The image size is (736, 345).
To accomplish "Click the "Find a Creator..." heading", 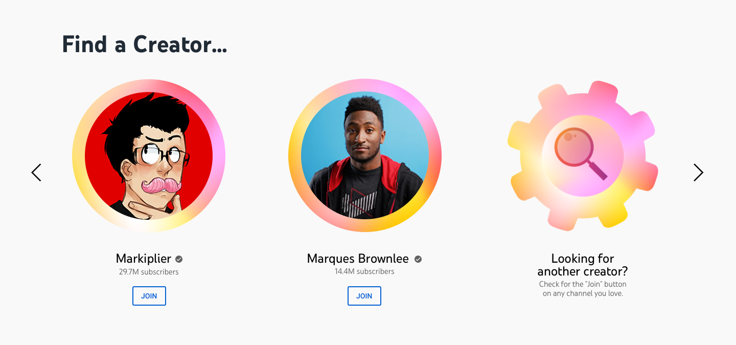I will [145, 44].
